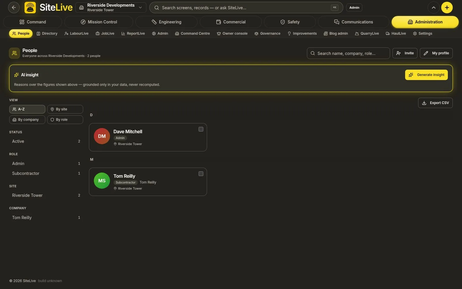Open the QuarryLive sub-tab

(x=367, y=34)
